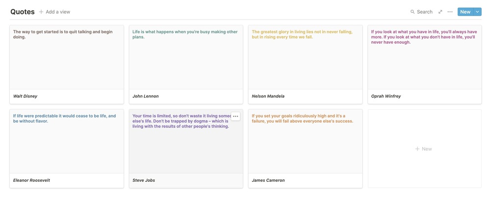Open the expand full page icon

pyautogui.click(x=440, y=12)
